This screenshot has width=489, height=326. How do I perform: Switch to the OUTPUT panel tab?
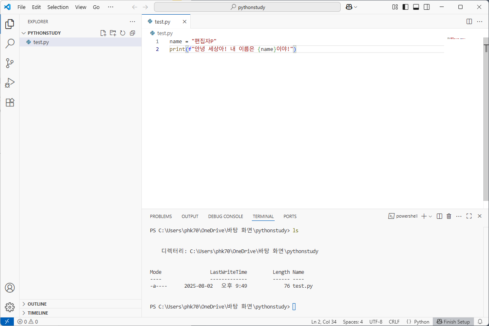[190, 216]
